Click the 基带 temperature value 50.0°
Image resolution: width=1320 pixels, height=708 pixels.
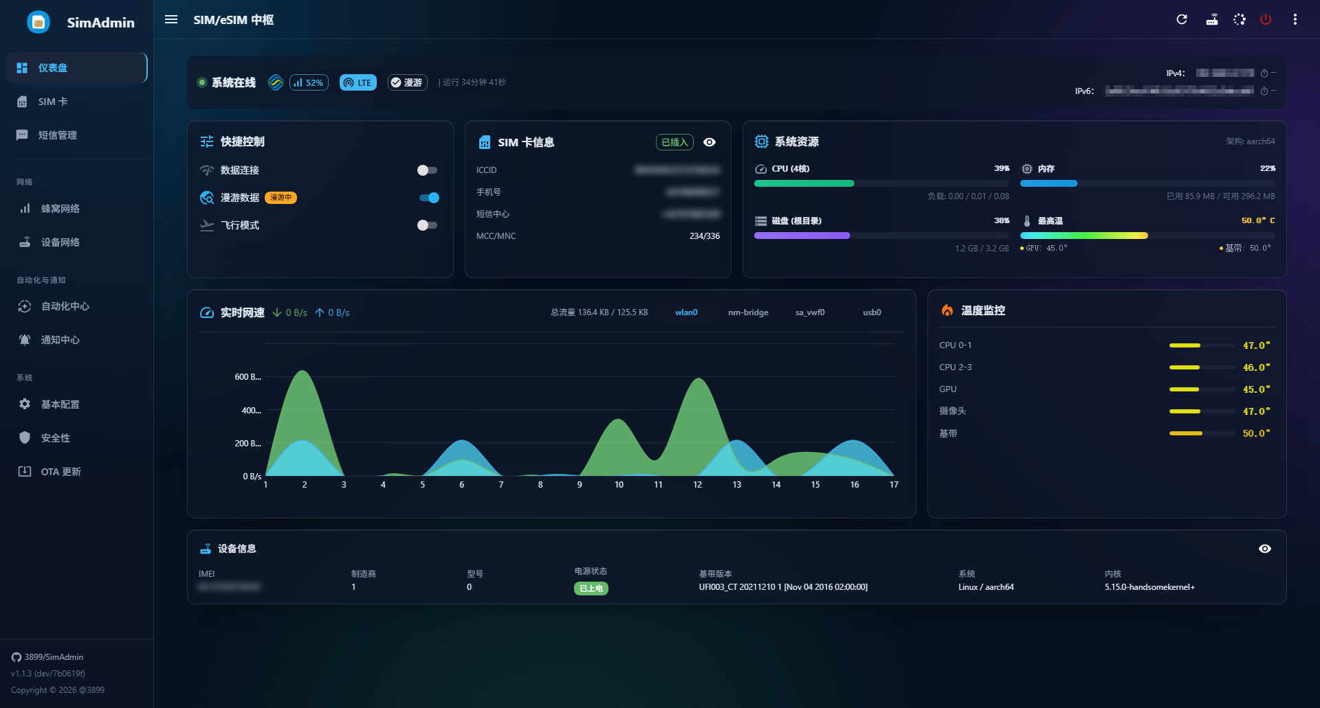1256,433
